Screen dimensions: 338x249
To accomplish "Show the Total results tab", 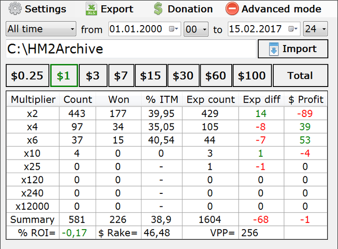I will tap(300, 75).
